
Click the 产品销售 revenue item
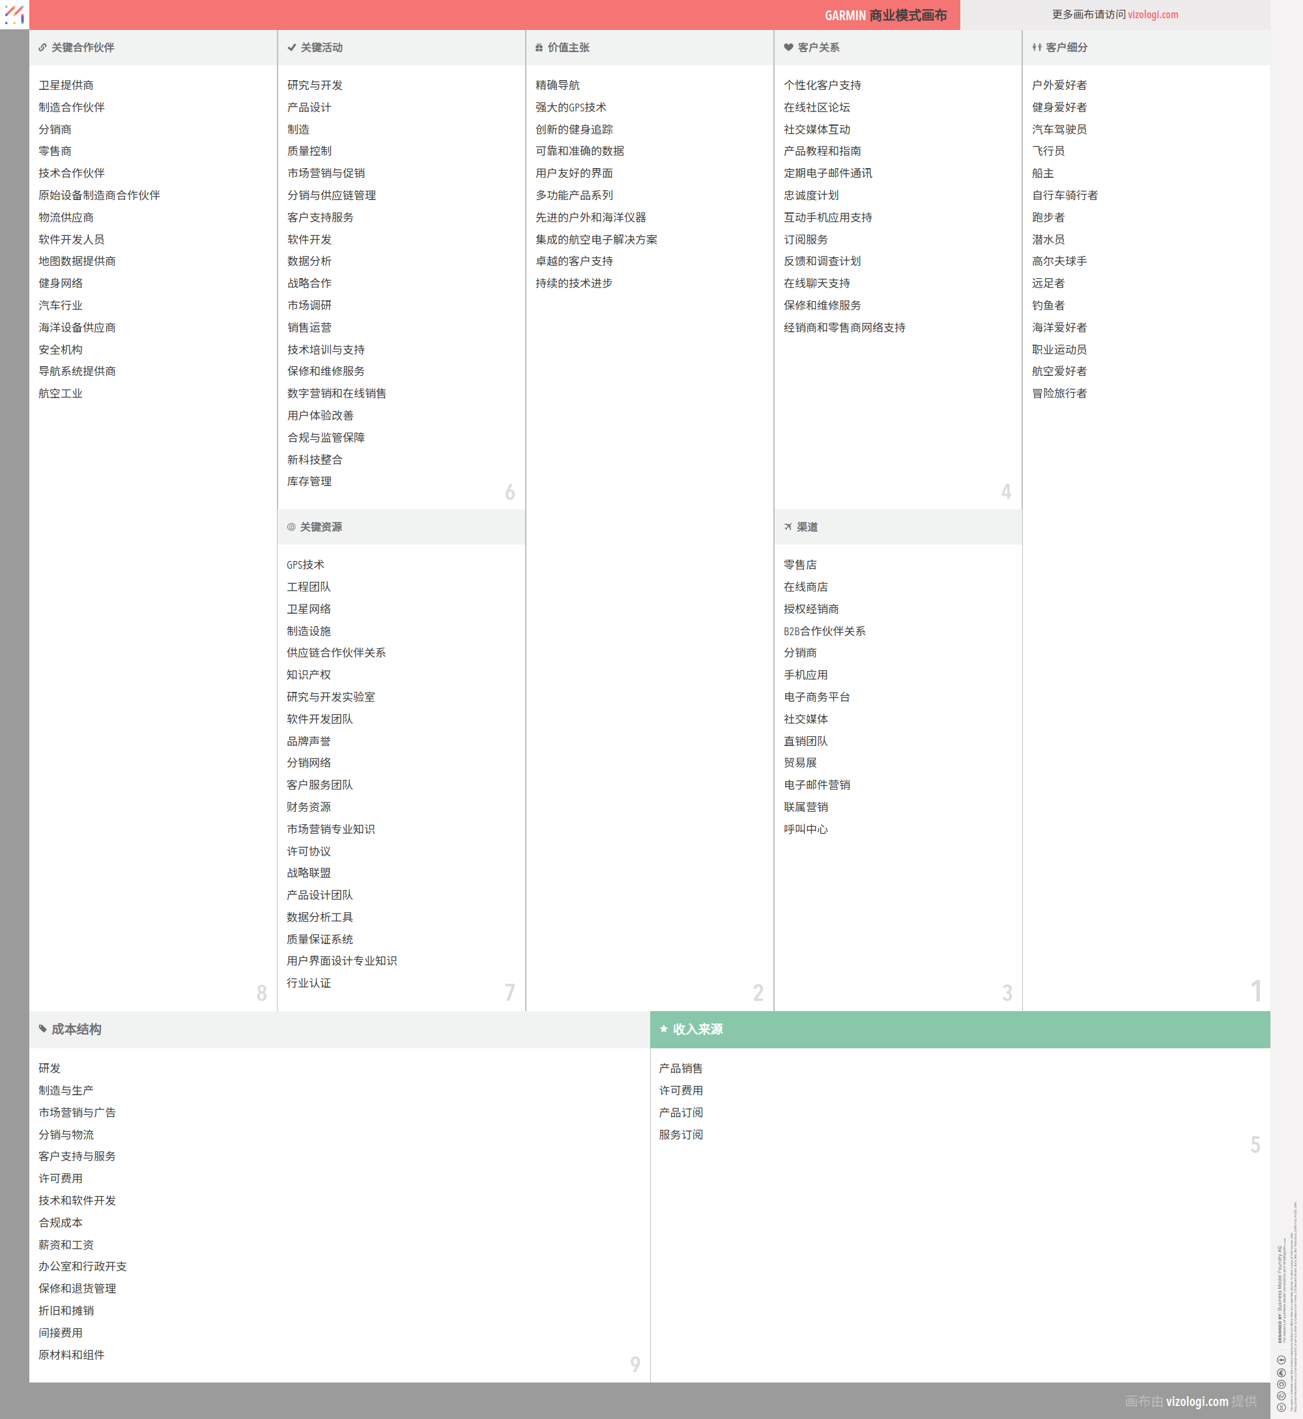tap(680, 1068)
